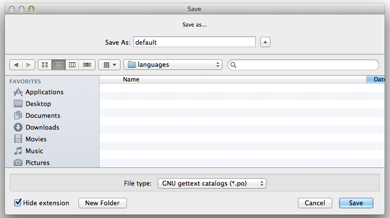Go back with the left arrow button

point(16,65)
